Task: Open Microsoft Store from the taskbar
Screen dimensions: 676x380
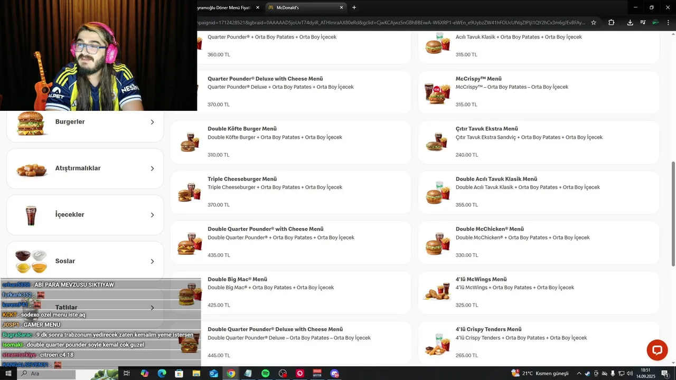Action: point(179,373)
